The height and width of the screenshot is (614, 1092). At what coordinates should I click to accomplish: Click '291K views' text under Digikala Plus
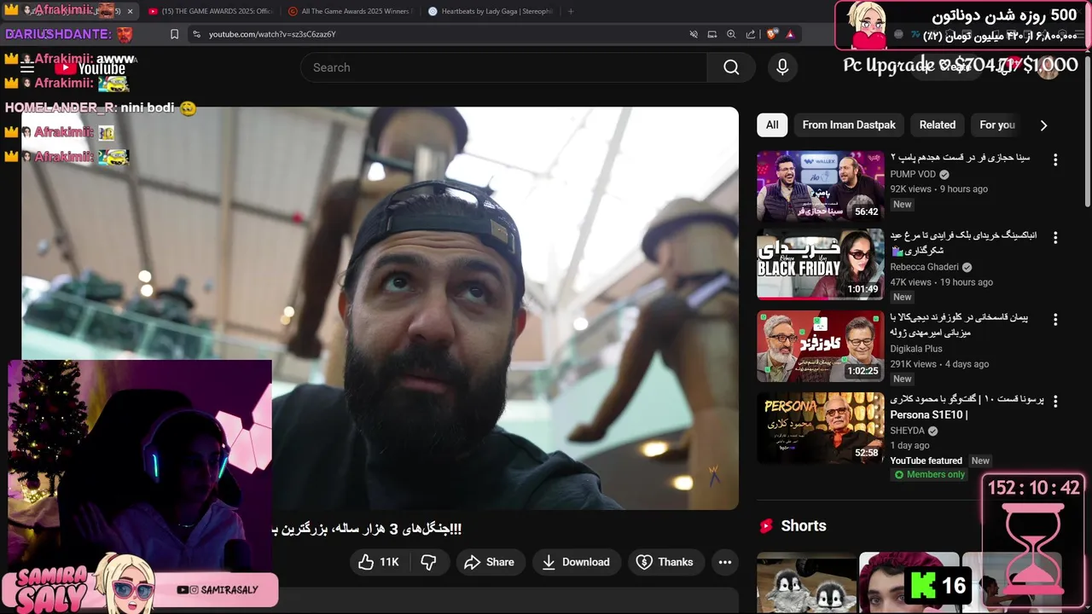[x=914, y=364]
